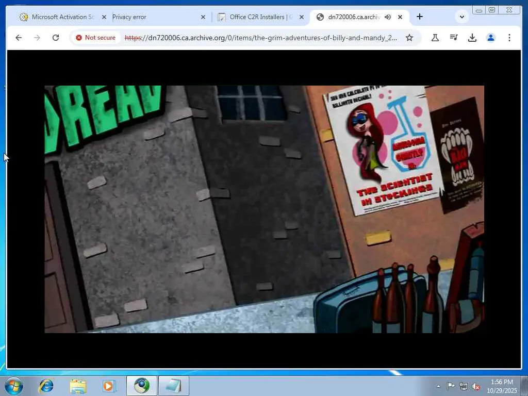The width and height of the screenshot is (528, 396).
Task: Launch Internet Explorer from taskbar
Action: coord(46,386)
